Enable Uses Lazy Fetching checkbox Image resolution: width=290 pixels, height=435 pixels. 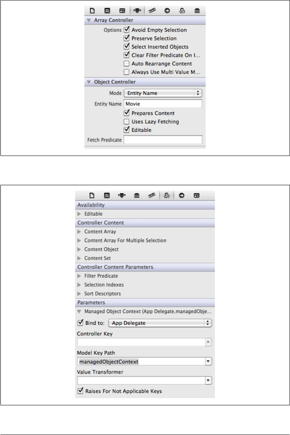click(x=127, y=121)
